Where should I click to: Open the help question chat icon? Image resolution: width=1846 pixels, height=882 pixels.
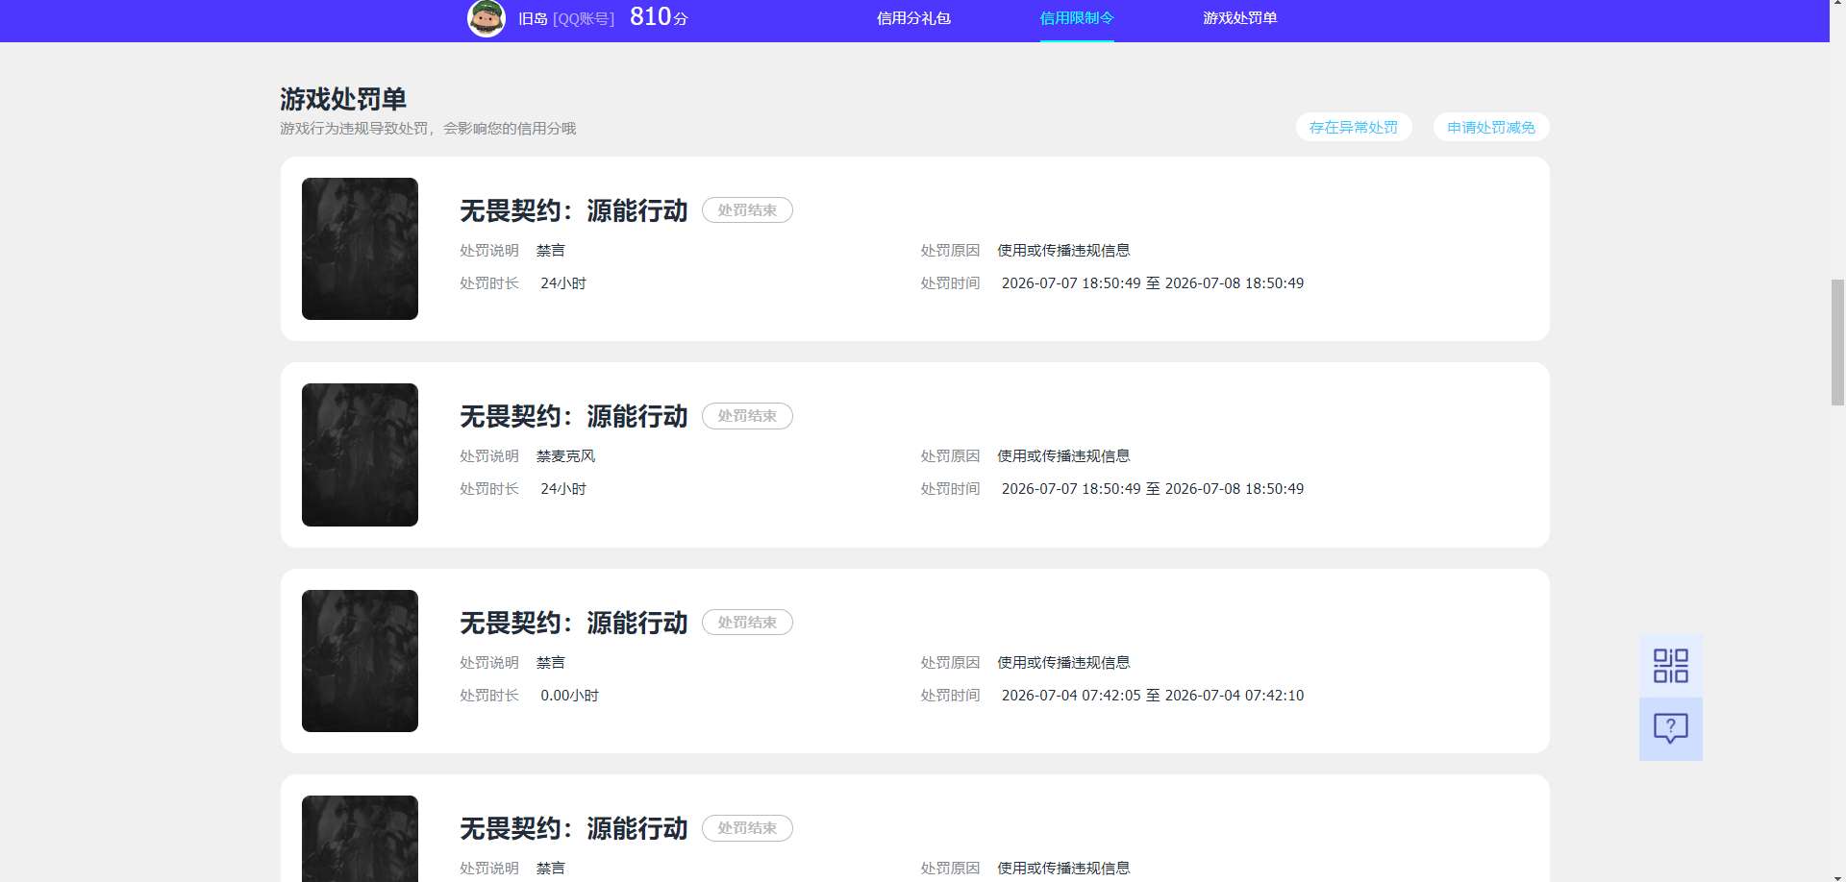point(1670,728)
